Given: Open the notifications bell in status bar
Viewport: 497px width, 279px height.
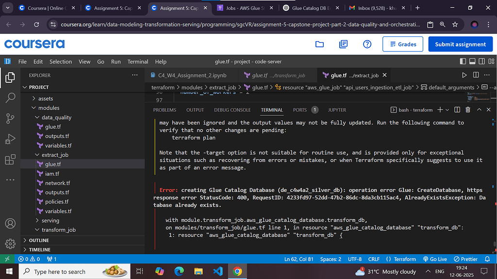Looking at the screenshot, I should click(x=488, y=259).
